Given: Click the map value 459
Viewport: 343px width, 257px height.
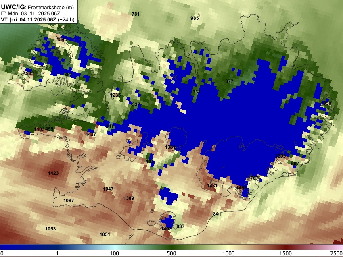Looking at the screenshot, I should (x=49, y=129).
